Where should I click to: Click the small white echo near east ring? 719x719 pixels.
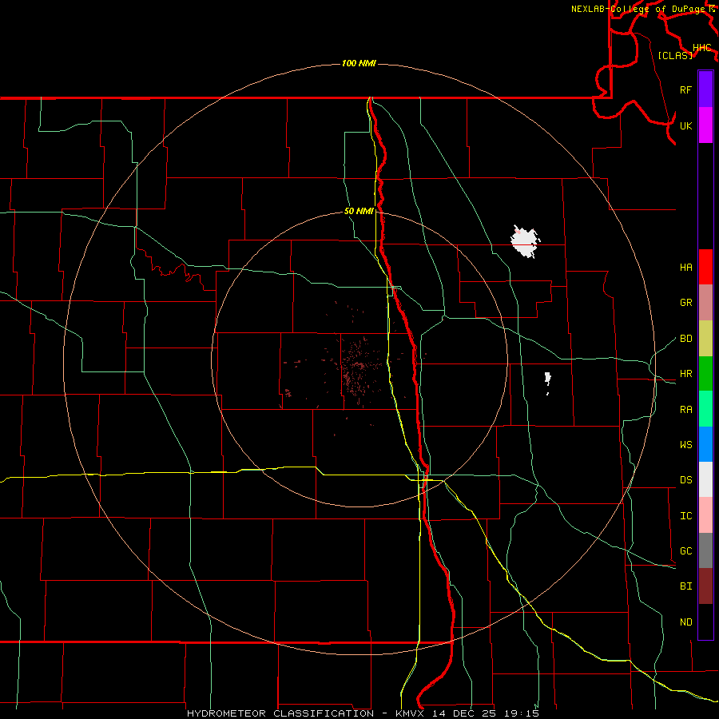tap(547, 379)
